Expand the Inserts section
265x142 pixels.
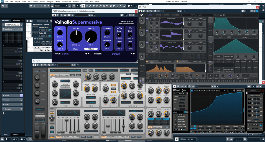click(x=3, y=96)
